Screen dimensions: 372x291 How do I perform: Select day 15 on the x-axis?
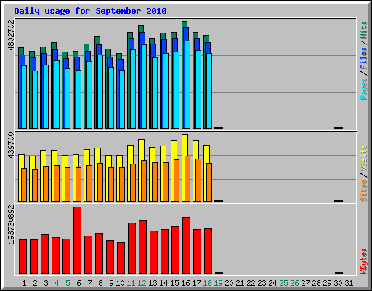[x=174, y=283]
